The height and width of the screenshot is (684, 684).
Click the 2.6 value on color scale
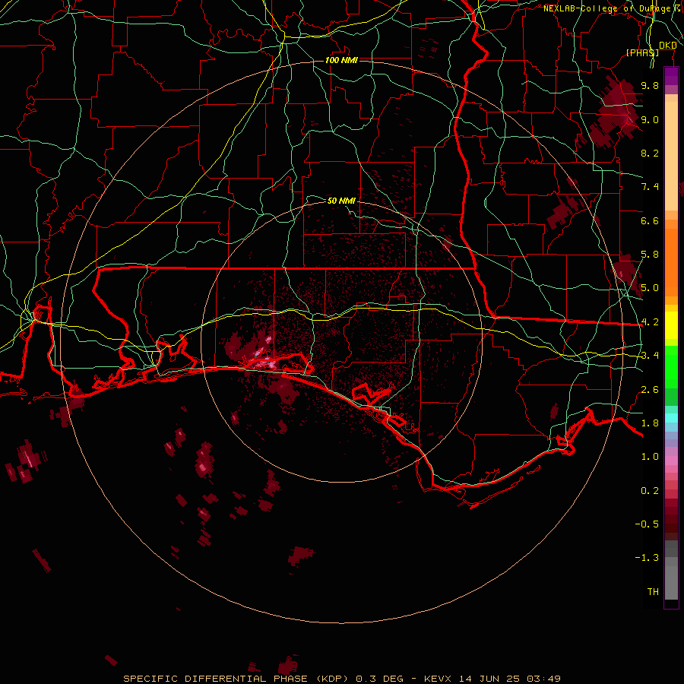coord(650,390)
